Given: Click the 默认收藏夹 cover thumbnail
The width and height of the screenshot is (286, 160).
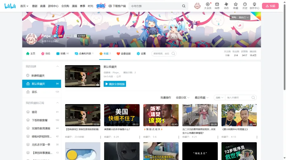Looking at the screenshot, I should [x=82, y=76].
